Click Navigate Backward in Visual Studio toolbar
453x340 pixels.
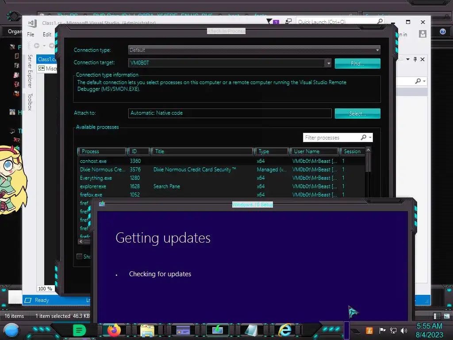[37, 46]
